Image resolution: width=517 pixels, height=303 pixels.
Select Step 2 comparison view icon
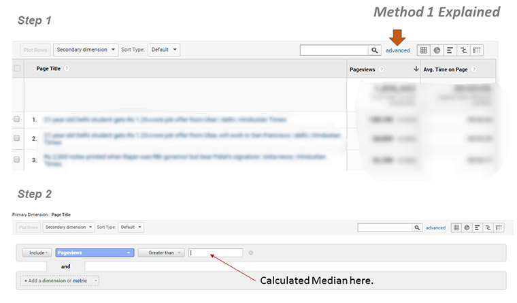(x=488, y=227)
